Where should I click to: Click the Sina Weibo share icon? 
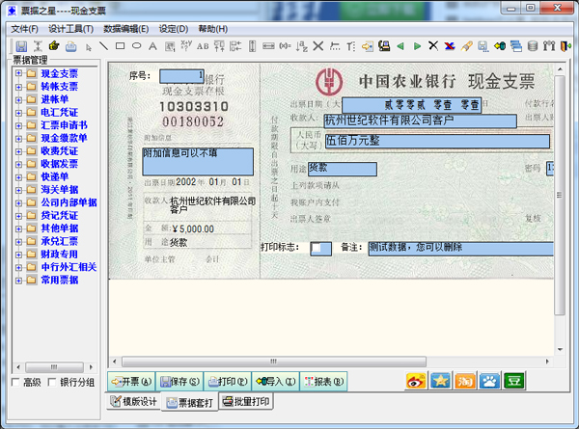click(415, 381)
